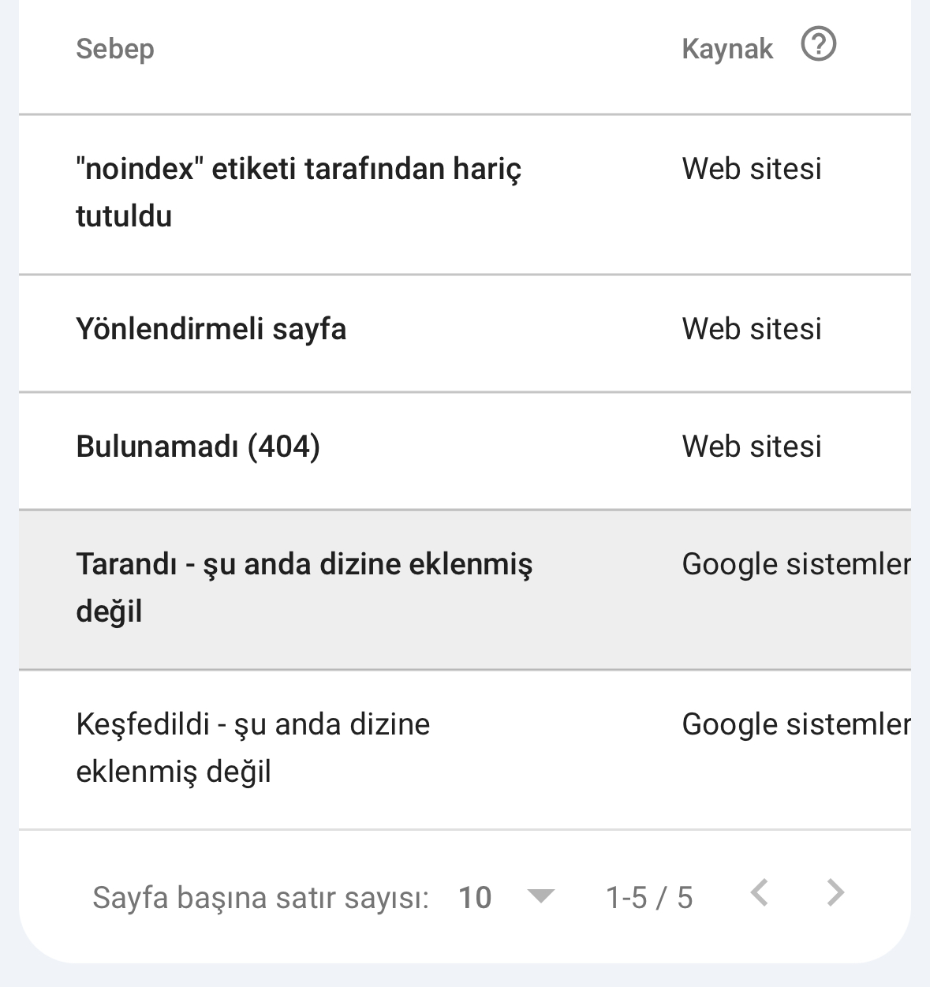This screenshot has height=987, width=930.
Task: Click the Sebep column header
Action: pos(115,49)
